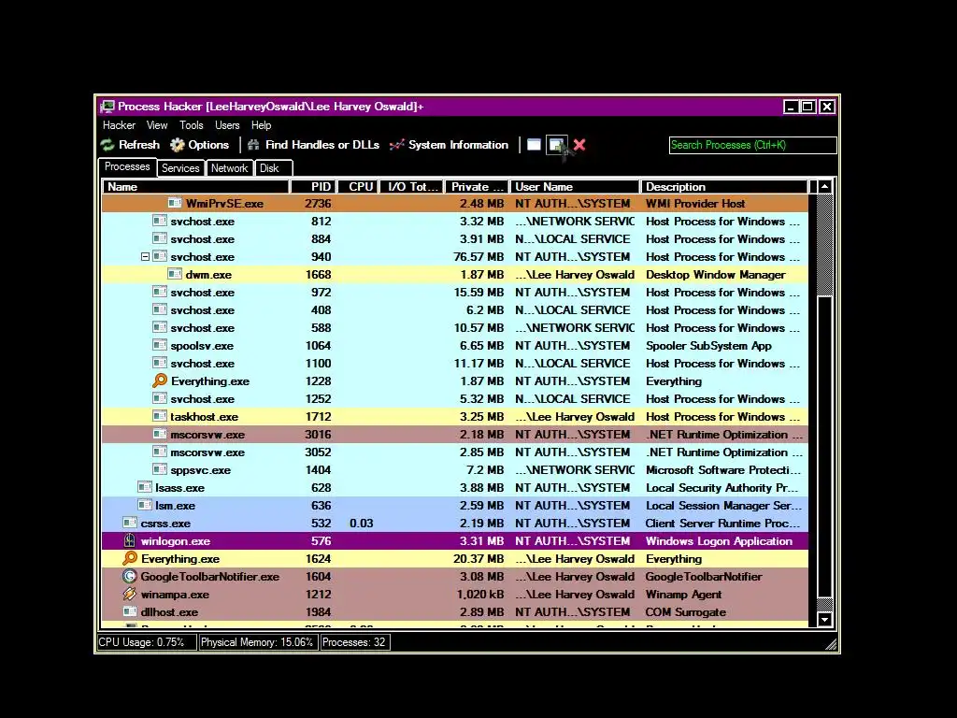Click the lsm.exe process icon
The height and width of the screenshot is (718, 957).
coord(145,504)
